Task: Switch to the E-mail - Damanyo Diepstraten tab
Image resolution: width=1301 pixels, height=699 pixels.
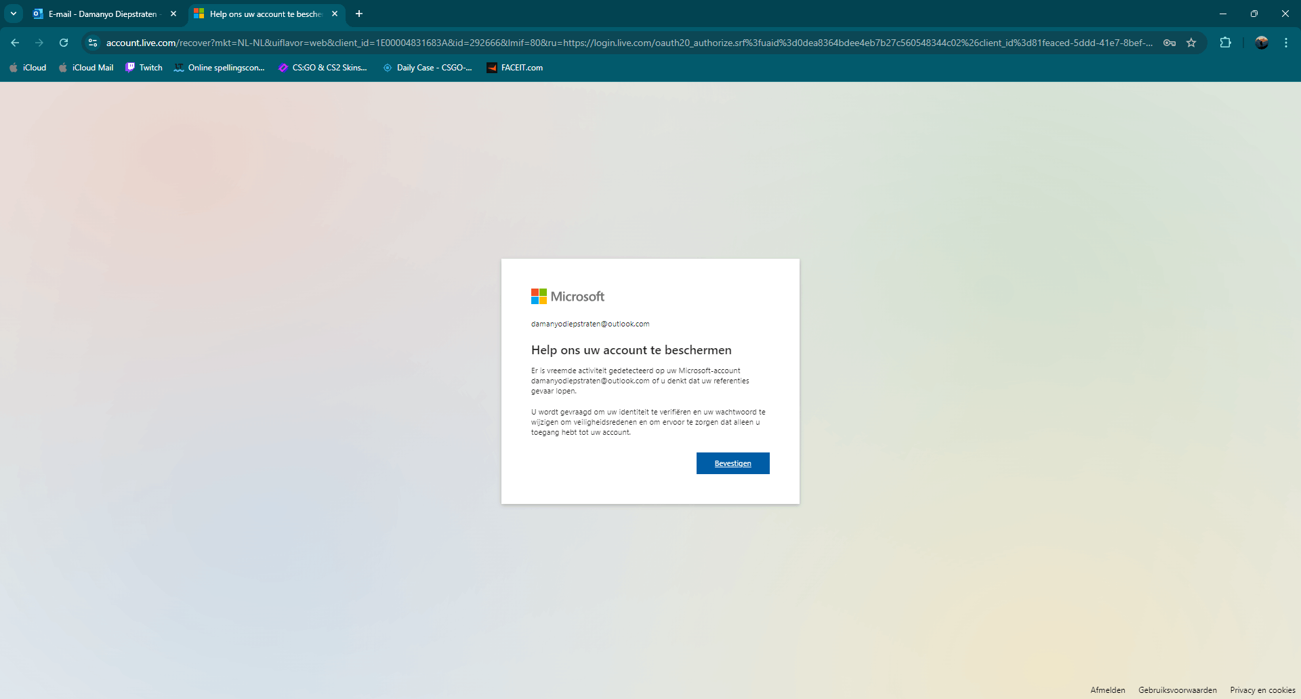Action: tap(105, 14)
